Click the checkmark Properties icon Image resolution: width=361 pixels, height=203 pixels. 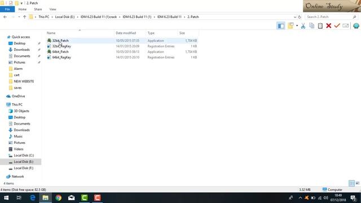[337, 26]
